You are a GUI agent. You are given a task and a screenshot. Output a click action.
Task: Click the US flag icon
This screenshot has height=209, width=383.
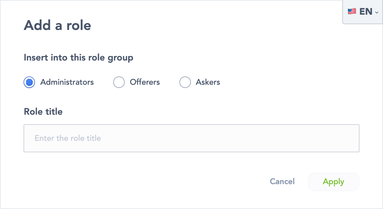click(x=352, y=12)
